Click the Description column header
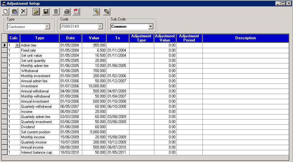 (x=245, y=38)
